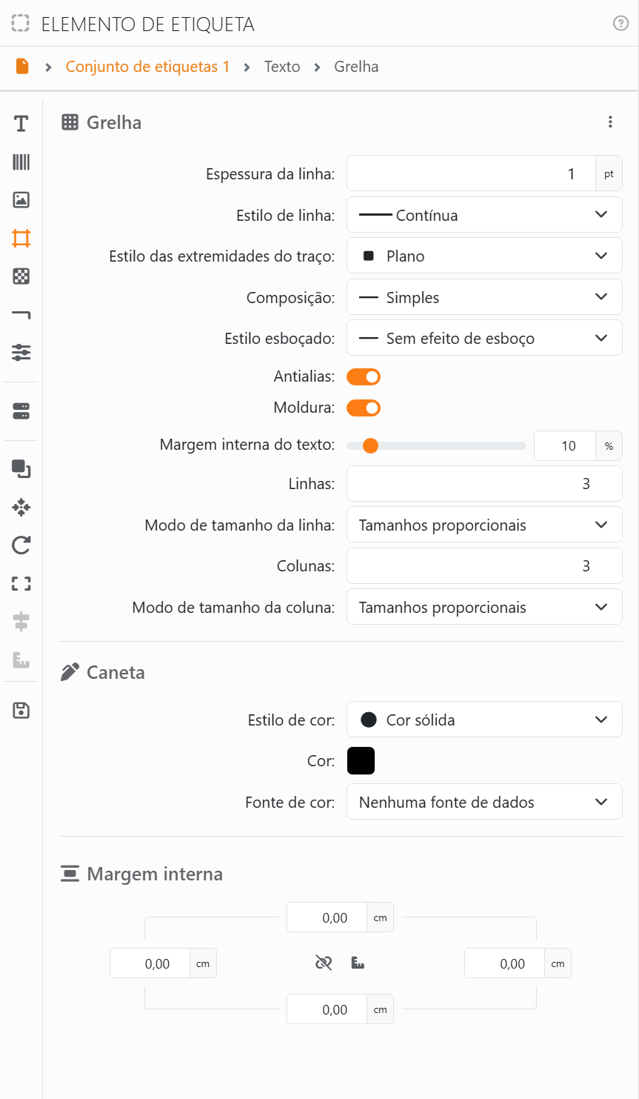Open the checkerboard background icon in sidebar

click(21, 276)
